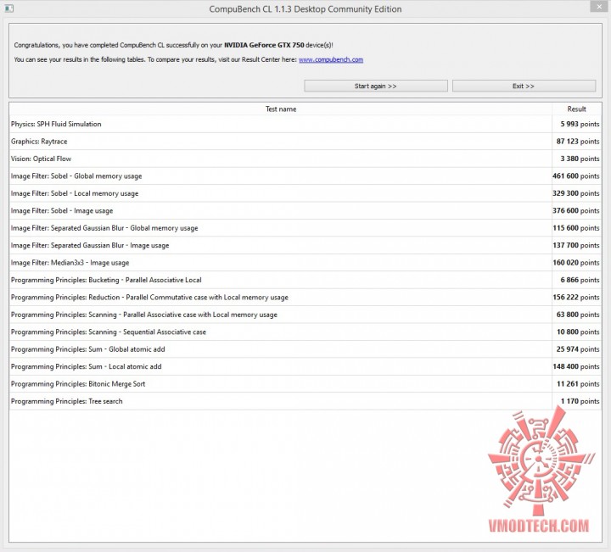Click the CompuBench app icon in title bar
The height and width of the screenshot is (552, 611).
point(9,8)
